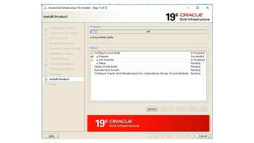The height and width of the screenshot is (143, 254).
Task: Select the Execute Root Scripts row
Action: pos(148,70)
